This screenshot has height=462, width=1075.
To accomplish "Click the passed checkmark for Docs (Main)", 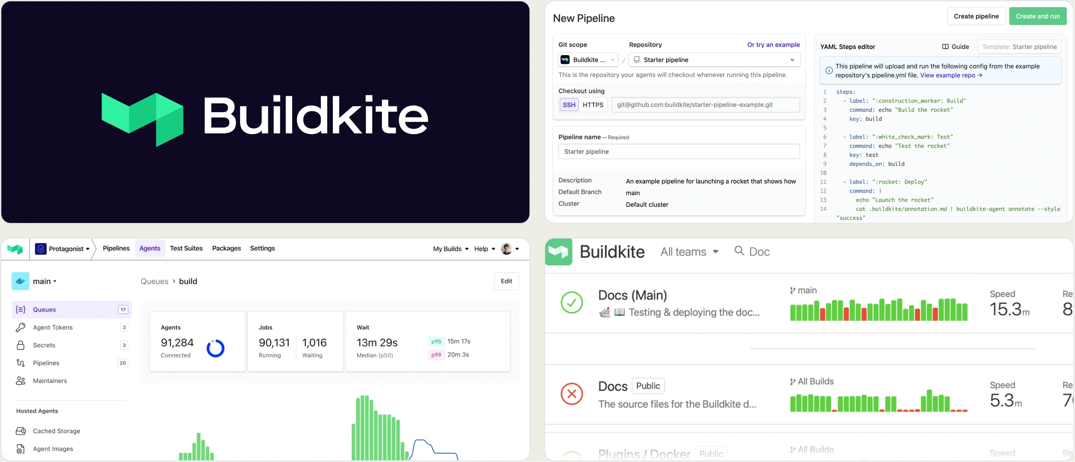I will pyautogui.click(x=572, y=303).
